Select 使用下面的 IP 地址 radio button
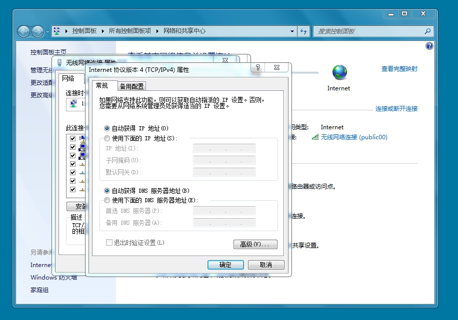Image resolution: width=458 pixels, height=320 pixels. coord(107,138)
